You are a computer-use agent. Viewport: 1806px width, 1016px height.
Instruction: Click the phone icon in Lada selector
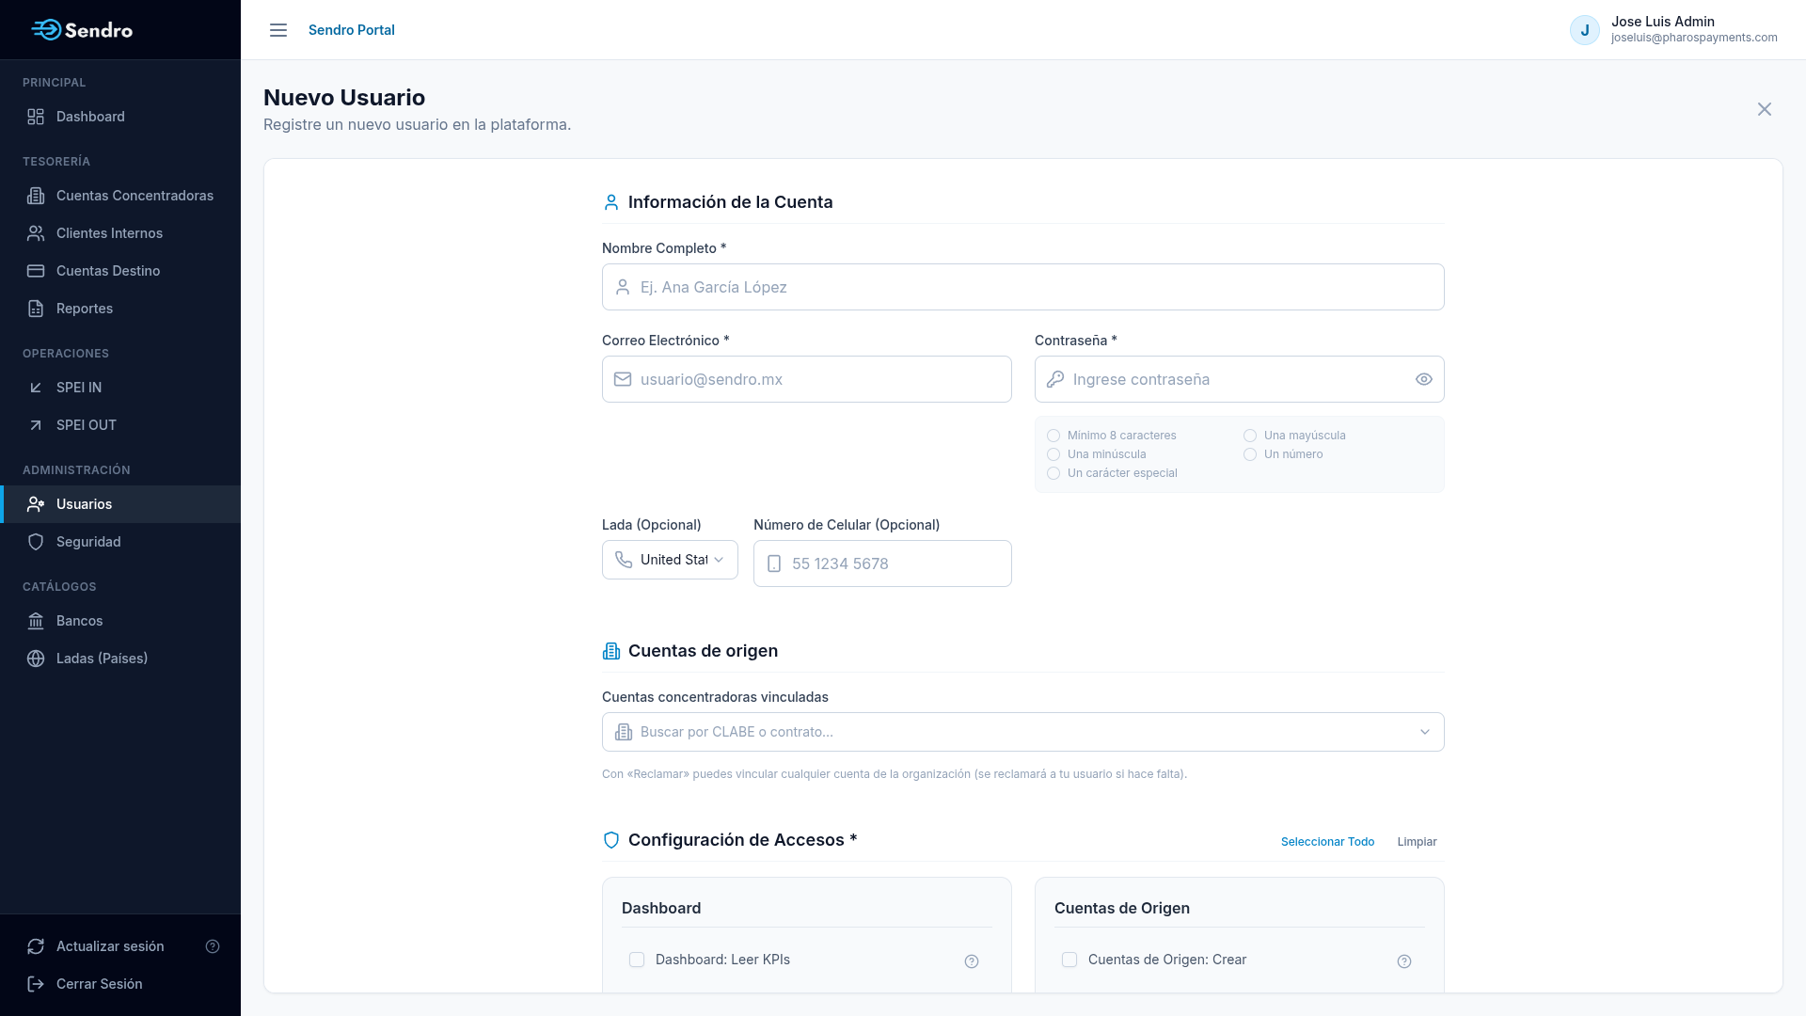(x=624, y=560)
